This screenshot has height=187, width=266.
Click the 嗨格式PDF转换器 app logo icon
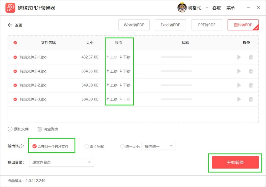[x=10, y=8]
